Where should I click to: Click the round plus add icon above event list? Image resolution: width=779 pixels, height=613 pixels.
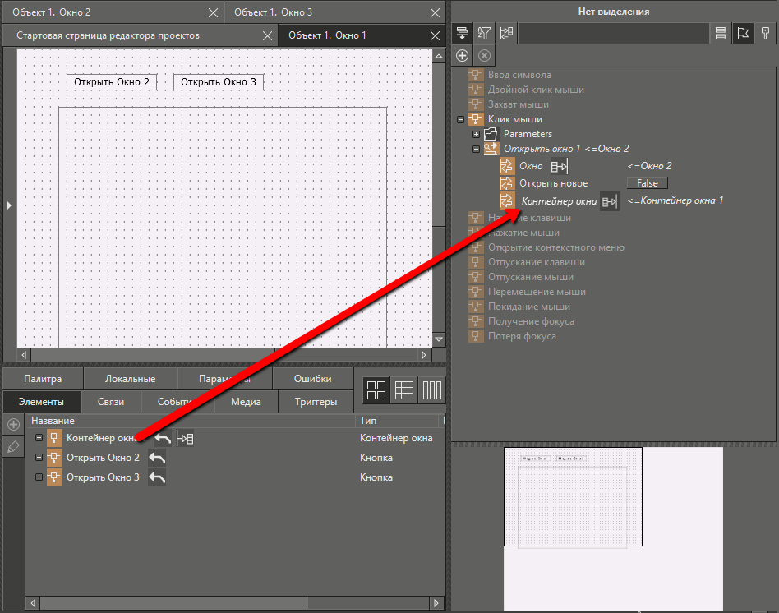[x=463, y=55]
